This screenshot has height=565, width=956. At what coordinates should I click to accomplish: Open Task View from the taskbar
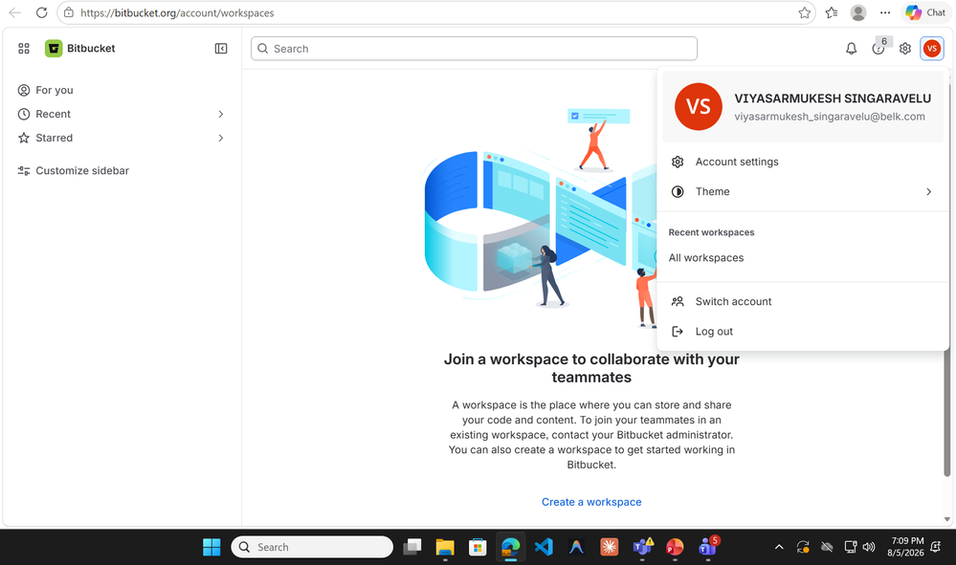click(x=412, y=547)
